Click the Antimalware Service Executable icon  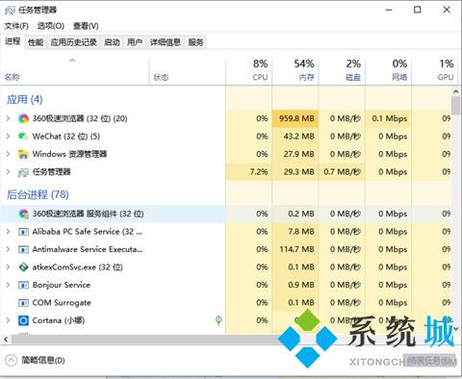click(23, 249)
